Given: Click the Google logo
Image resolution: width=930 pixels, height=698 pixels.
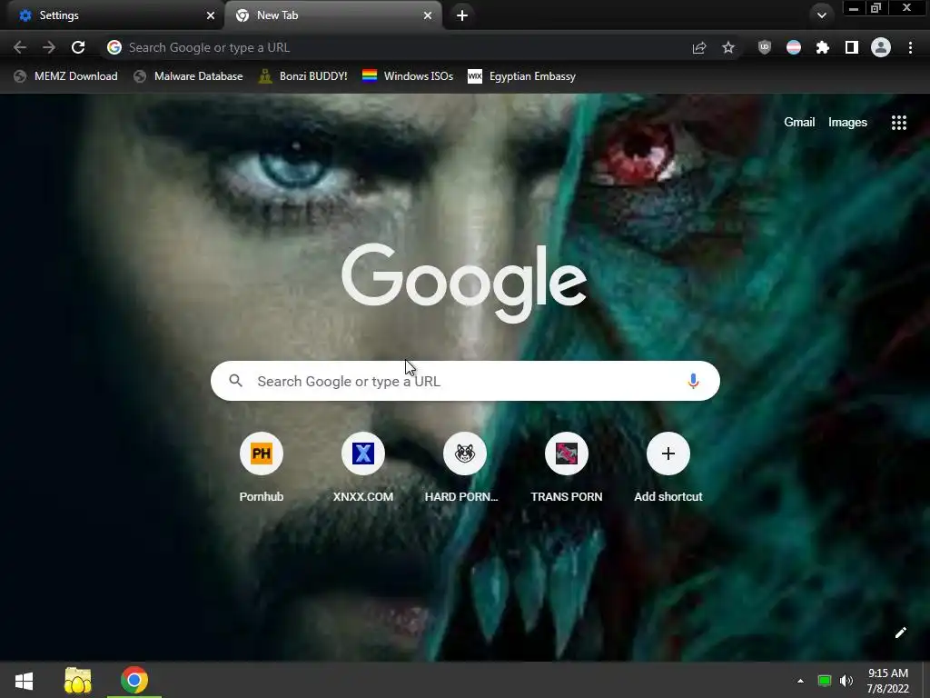Looking at the screenshot, I should (x=464, y=283).
